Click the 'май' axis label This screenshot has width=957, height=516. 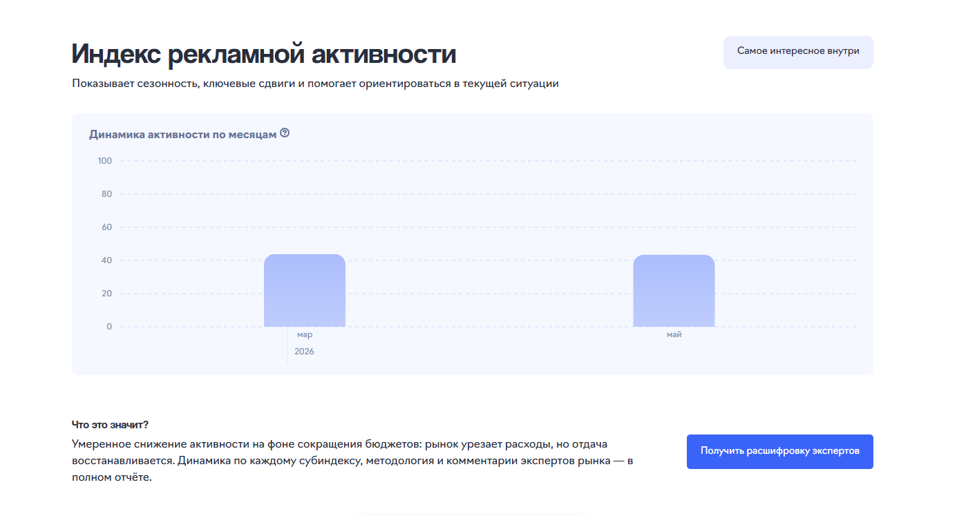tap(674, 335)
